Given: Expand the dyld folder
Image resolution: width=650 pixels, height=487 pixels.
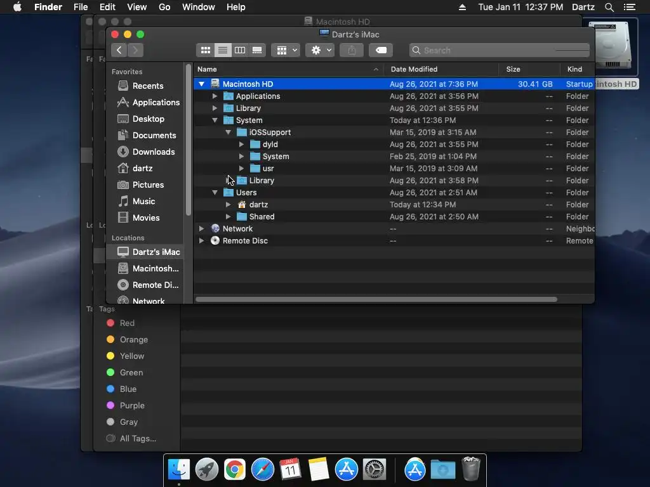Looking at the screenshot, I should click(x=241, y=144).
